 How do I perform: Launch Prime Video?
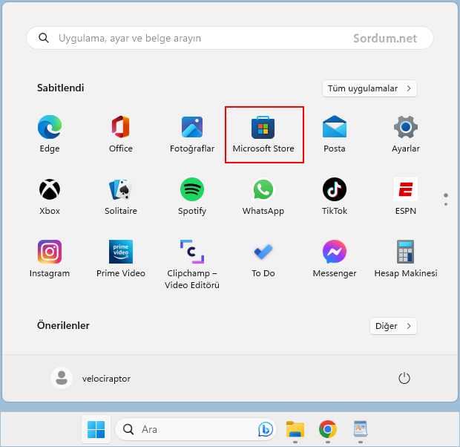pos(121,258)
